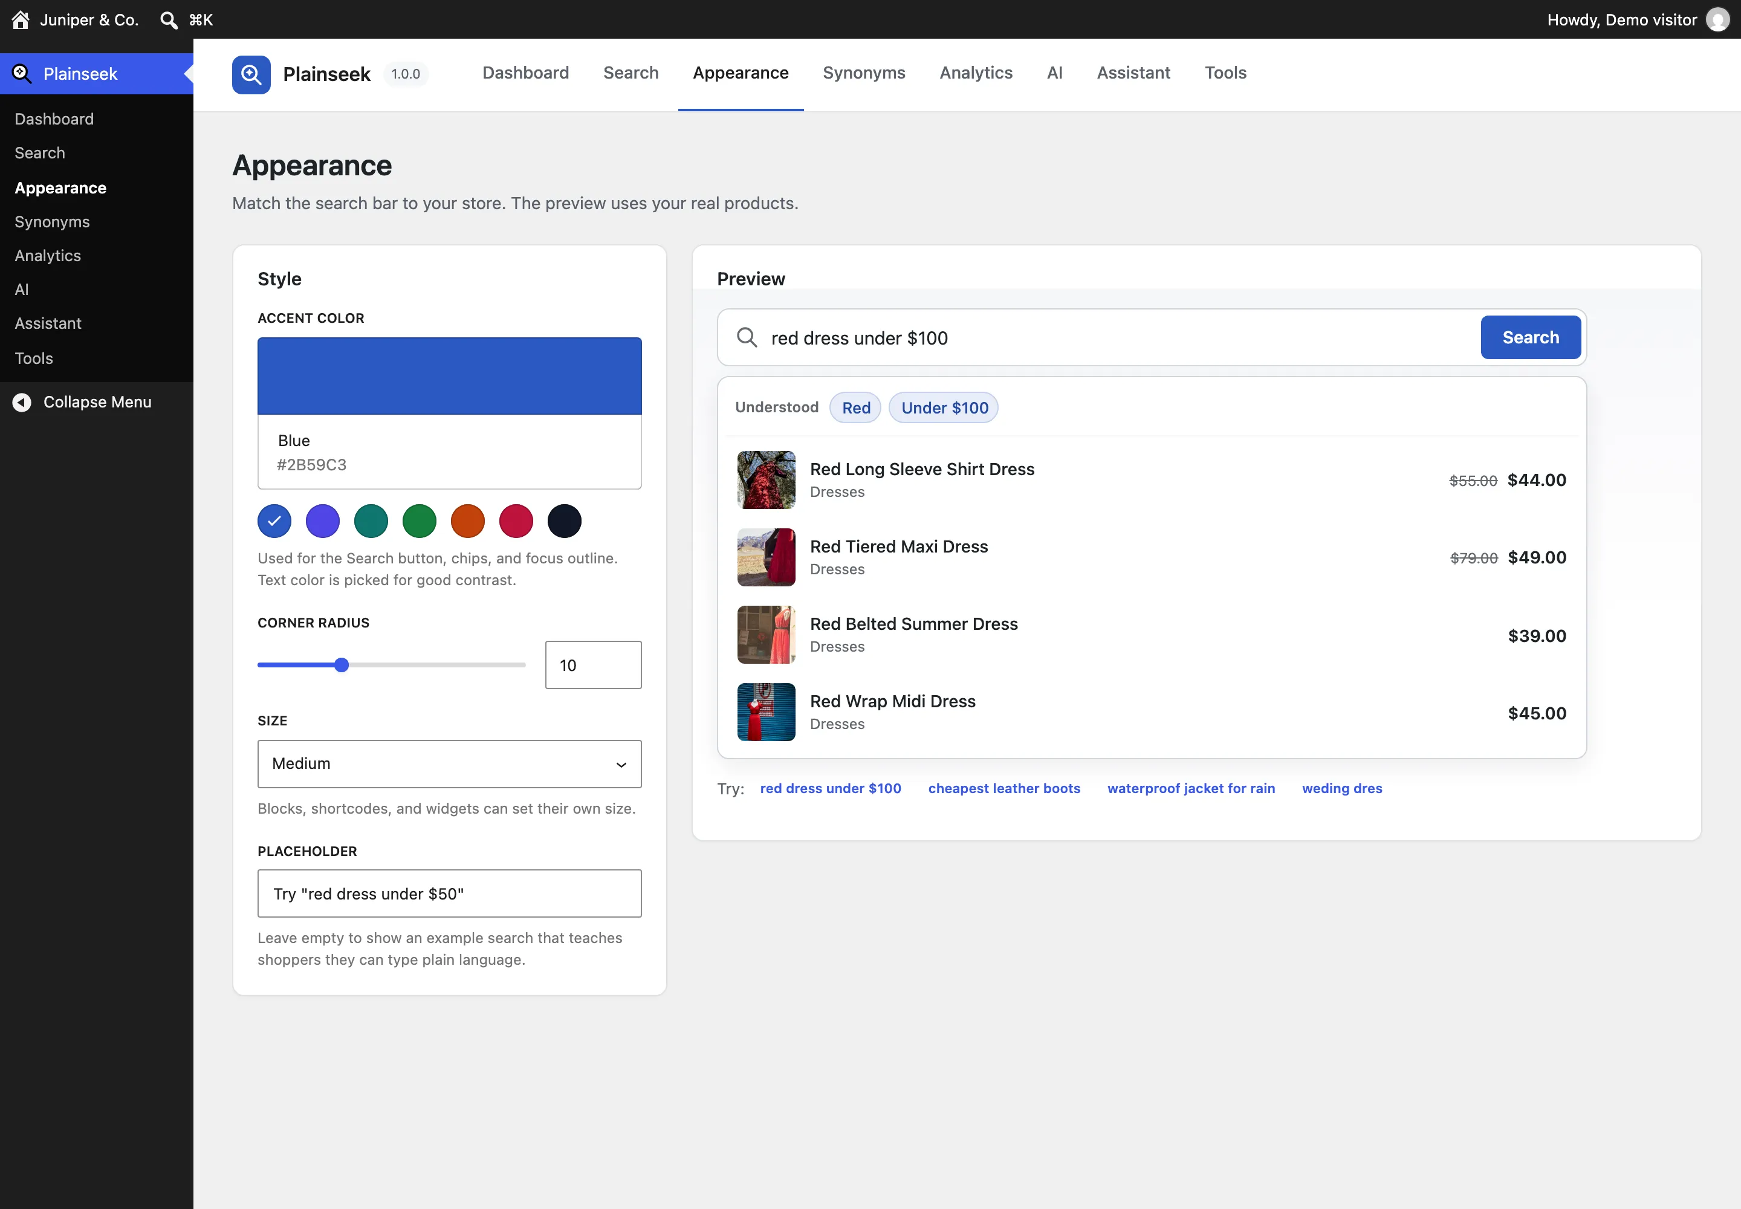Click the blue Search button in preview
The height and width of the screenshot is (1209, 1741).
[x=1531, y=337]
